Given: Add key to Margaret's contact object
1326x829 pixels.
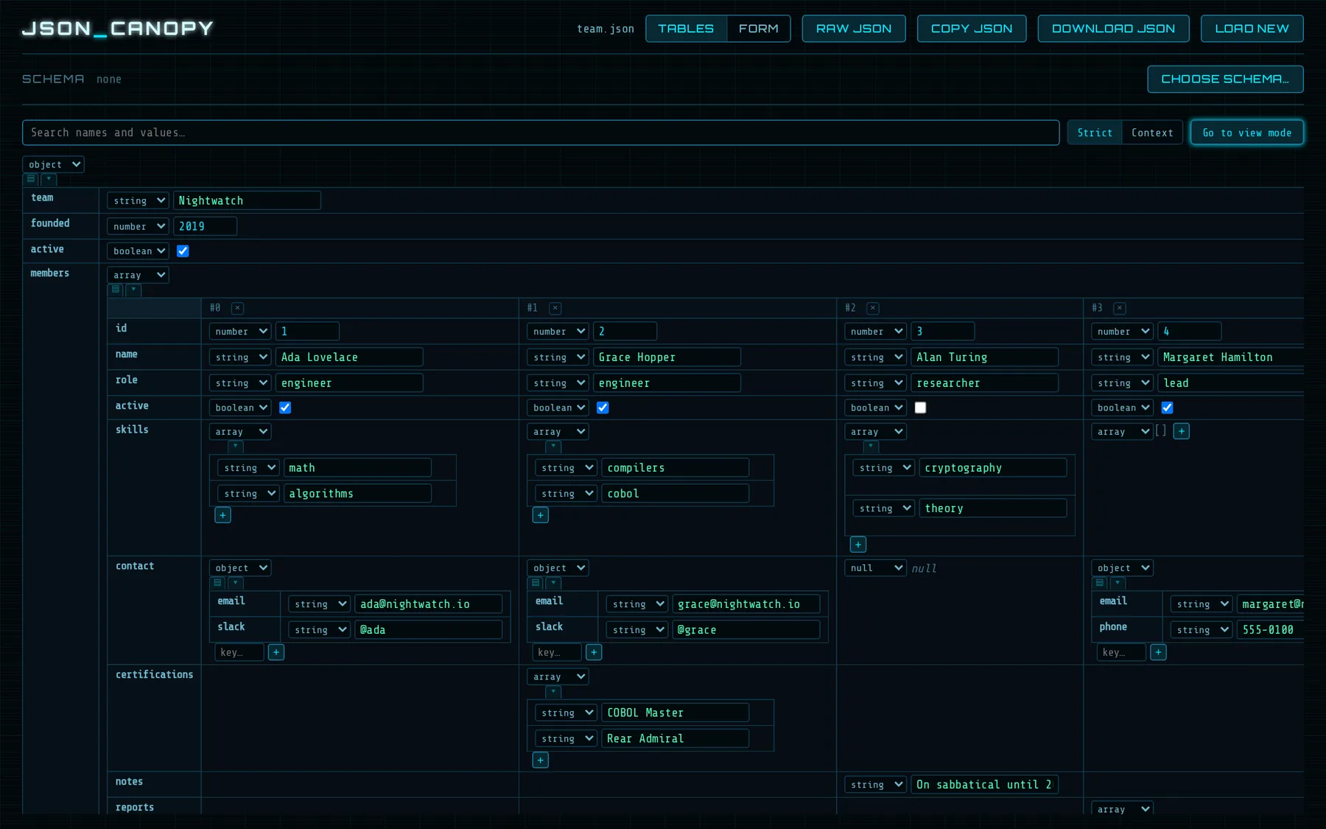Looking at the screenshot, I should [1158, 652].
